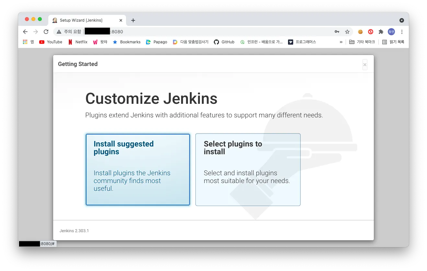The width and height of the screenshot is (427, 271).
Task: Click the Customize Jenkins heading
Action: click(x=151, y=99)
